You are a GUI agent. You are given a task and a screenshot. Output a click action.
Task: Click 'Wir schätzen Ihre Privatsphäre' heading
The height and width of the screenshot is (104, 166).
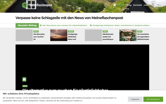21,94
